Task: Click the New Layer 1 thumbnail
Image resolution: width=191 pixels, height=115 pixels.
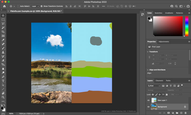Action: click(x=154, y=100)
